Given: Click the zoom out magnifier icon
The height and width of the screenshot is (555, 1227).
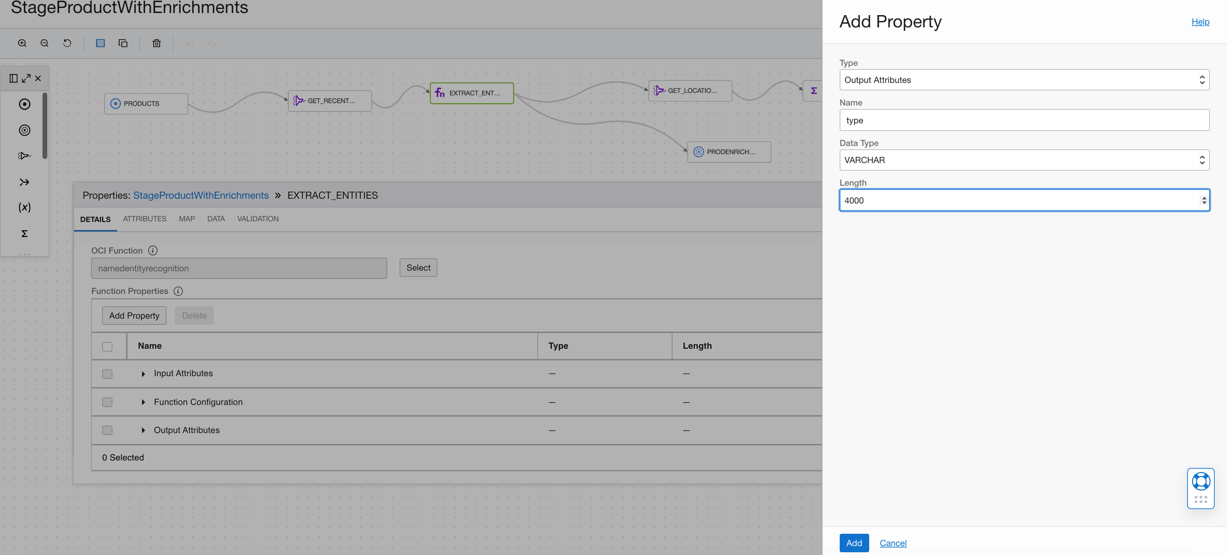Looking at the screenshot, I should pyautogui.click(x=44, y=43).
